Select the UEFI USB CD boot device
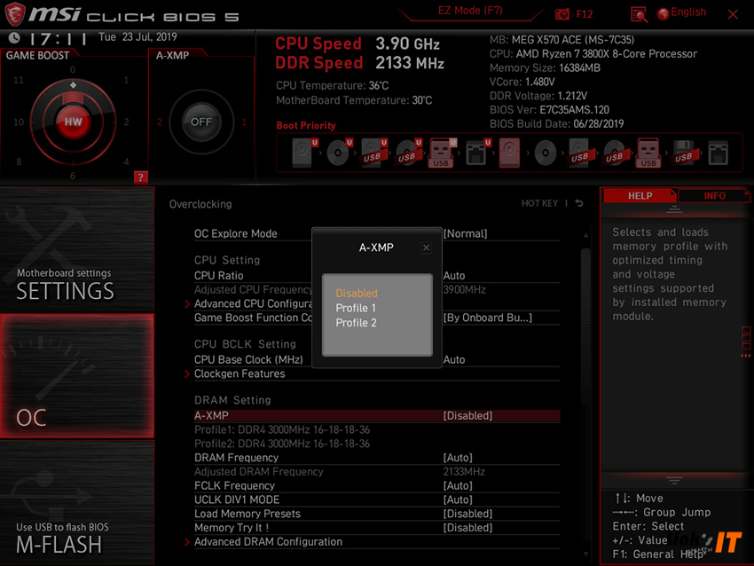The height and width of the screenshot is (566, 754). (x=408, y=153)
